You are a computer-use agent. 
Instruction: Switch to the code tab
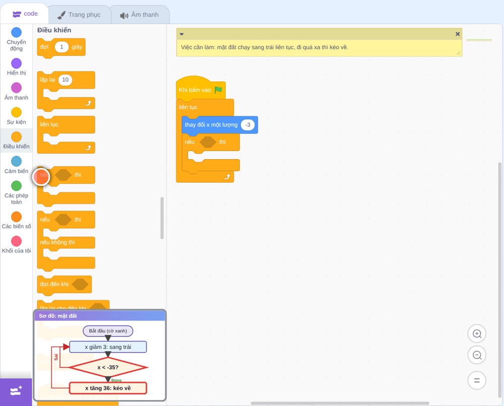[x=25, y=14]
